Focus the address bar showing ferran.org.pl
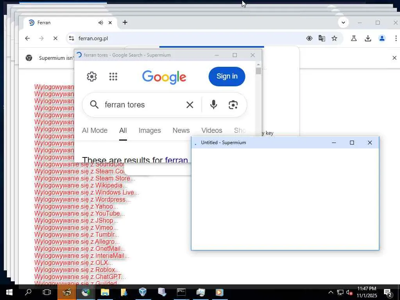The width and height of the screenshot is (400, 300). (x=186, y=39)
